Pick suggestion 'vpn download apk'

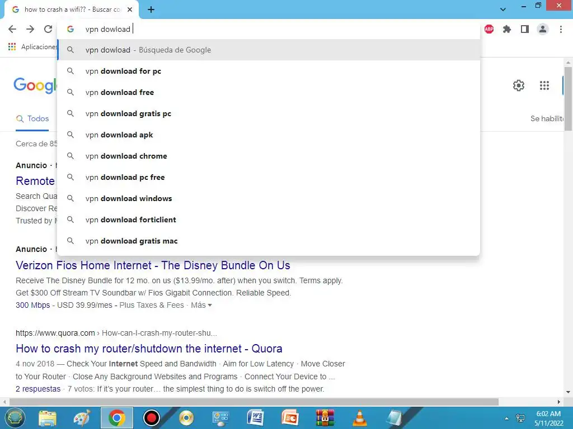269,135
